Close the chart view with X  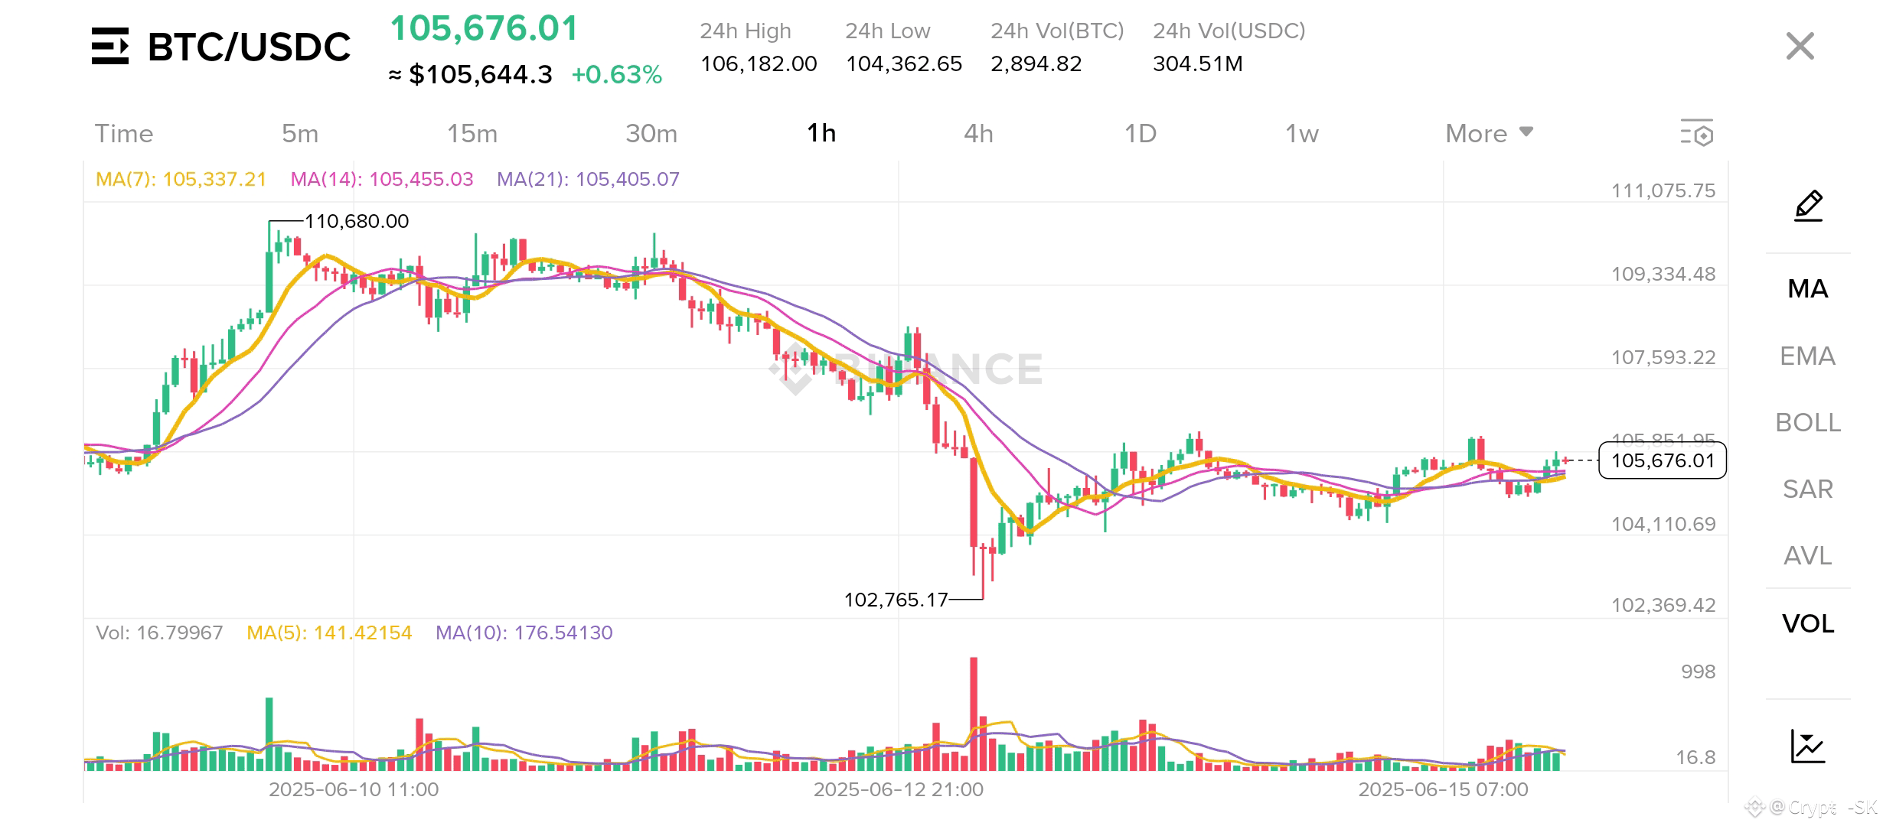click(1800, 46)
